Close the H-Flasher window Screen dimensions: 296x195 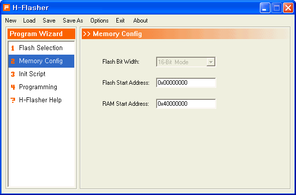[288, 8]
